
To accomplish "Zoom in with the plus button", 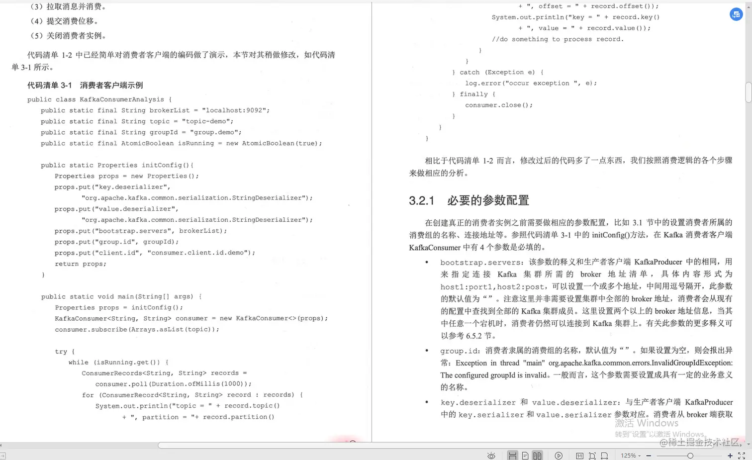I will tap(730, 455).
